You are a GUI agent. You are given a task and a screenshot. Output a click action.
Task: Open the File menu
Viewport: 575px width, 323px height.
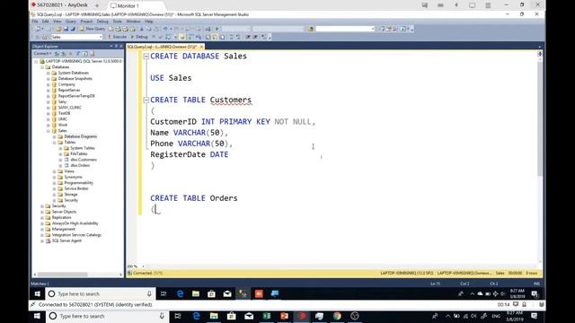pos(35,22)
